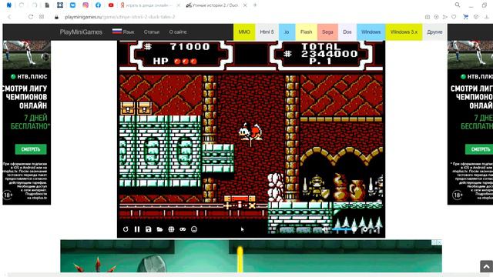Add page to bookmarks heart icon

454,17
